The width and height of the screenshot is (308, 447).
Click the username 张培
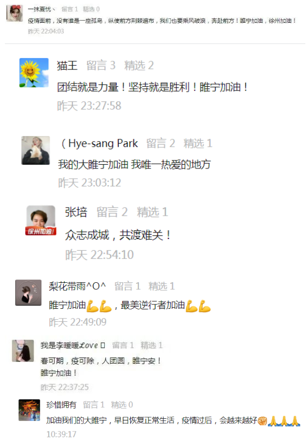(76, 212)
